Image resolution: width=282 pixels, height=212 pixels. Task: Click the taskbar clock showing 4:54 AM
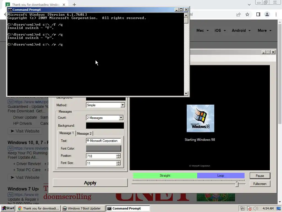[268, 208]
